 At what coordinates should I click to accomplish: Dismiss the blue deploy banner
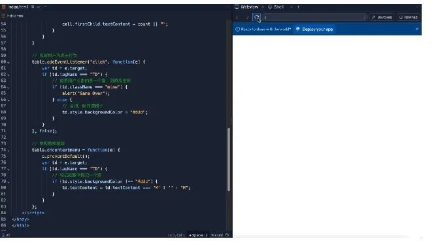tap(417, 29)
